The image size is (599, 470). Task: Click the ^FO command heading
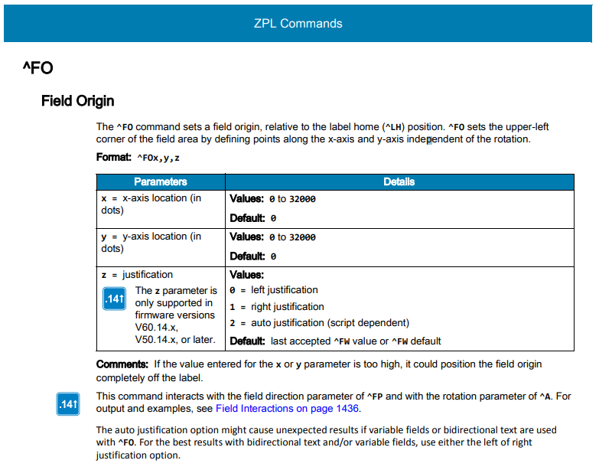(37, 68)
